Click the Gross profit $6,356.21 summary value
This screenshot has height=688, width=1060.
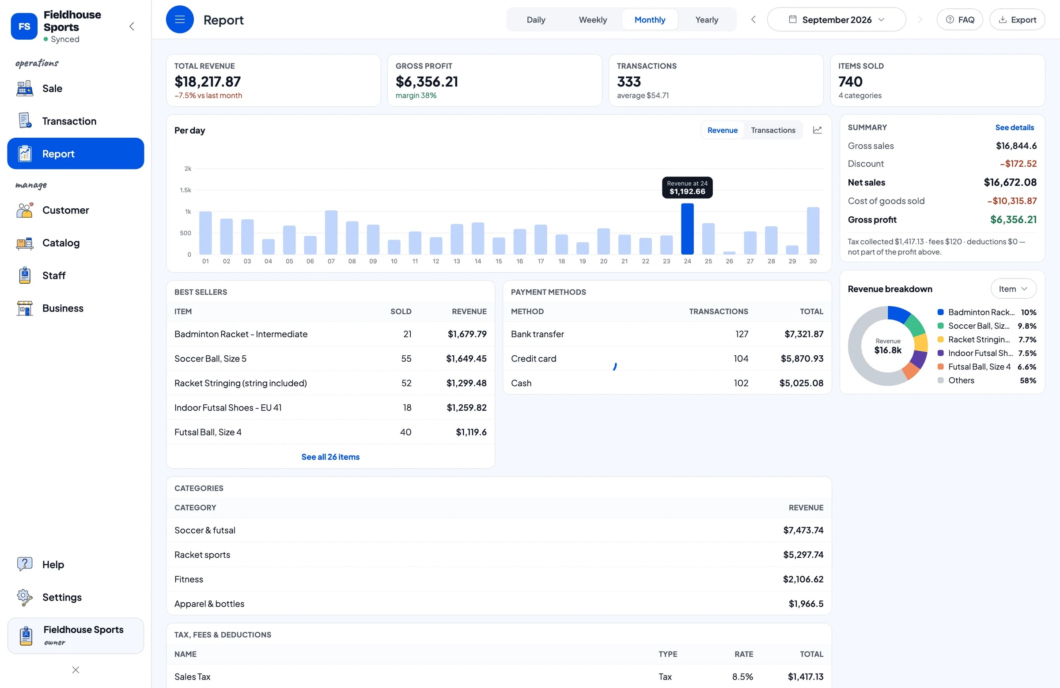1013,219
